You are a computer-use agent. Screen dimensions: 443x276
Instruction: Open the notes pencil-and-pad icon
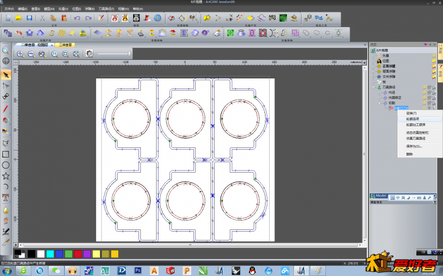click(101, 18)
